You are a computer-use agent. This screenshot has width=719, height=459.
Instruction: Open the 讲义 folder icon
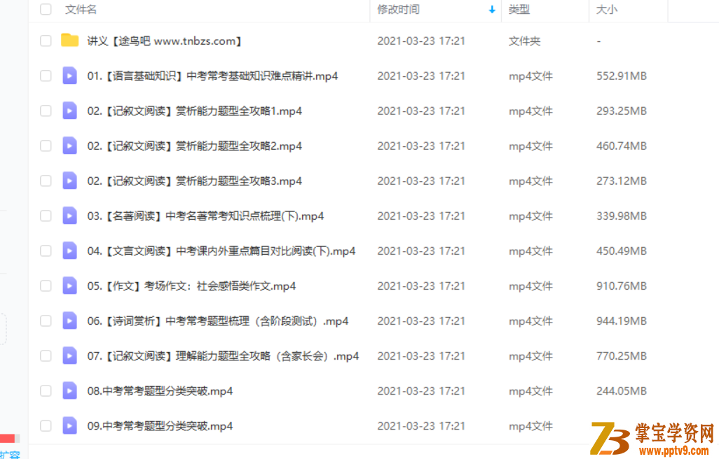click(x=69, y=41)
